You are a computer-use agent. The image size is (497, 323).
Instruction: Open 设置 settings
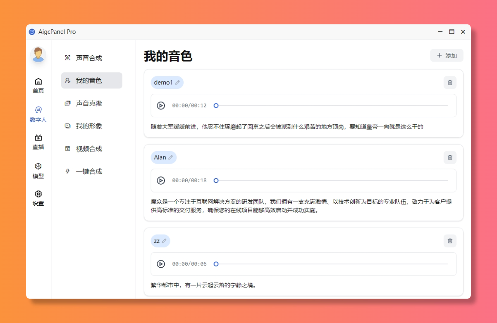tap(38, 198)
